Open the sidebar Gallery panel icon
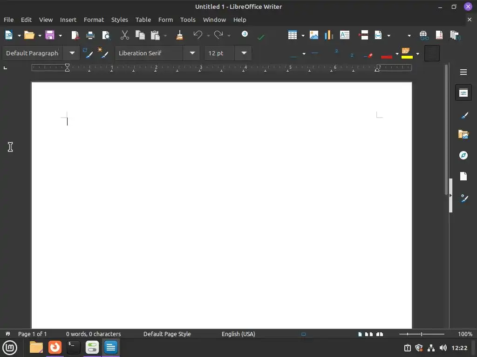This screenshot has height=357, width=477. pos(463,134)
